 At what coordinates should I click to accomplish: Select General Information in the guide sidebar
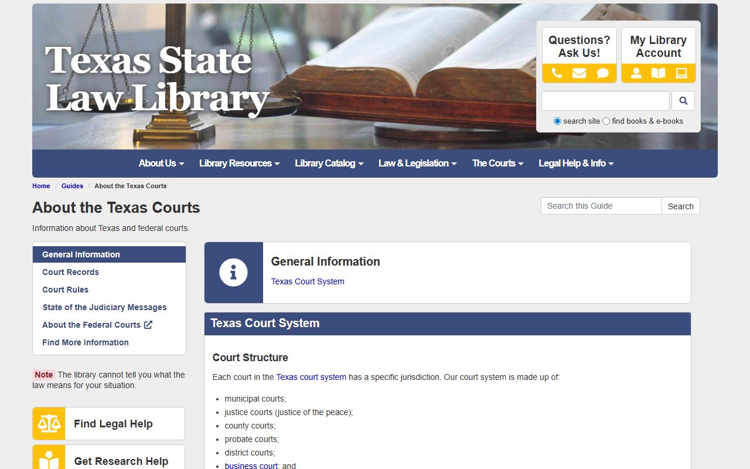point(109,254)
